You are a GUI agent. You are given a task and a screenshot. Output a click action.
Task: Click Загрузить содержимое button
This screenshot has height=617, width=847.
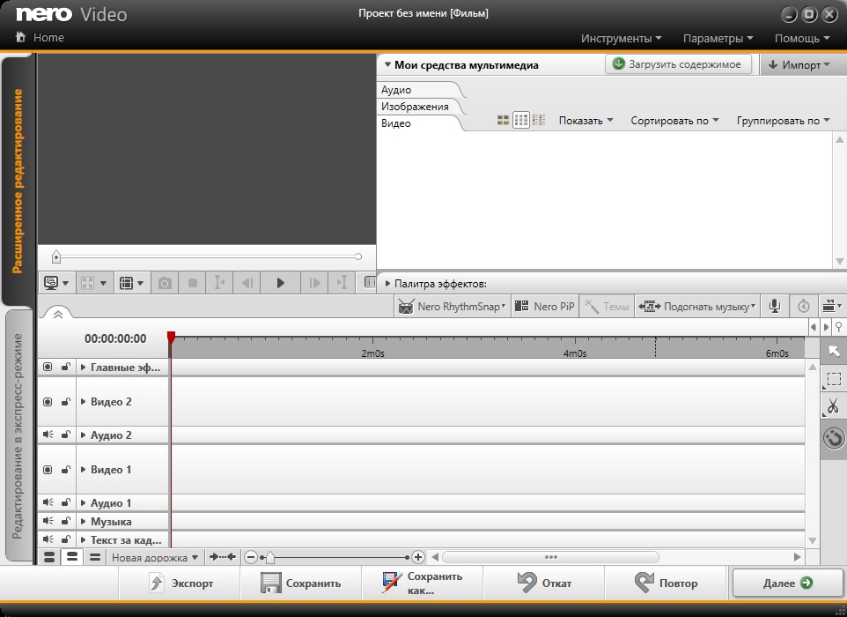[x=679, y=64]
